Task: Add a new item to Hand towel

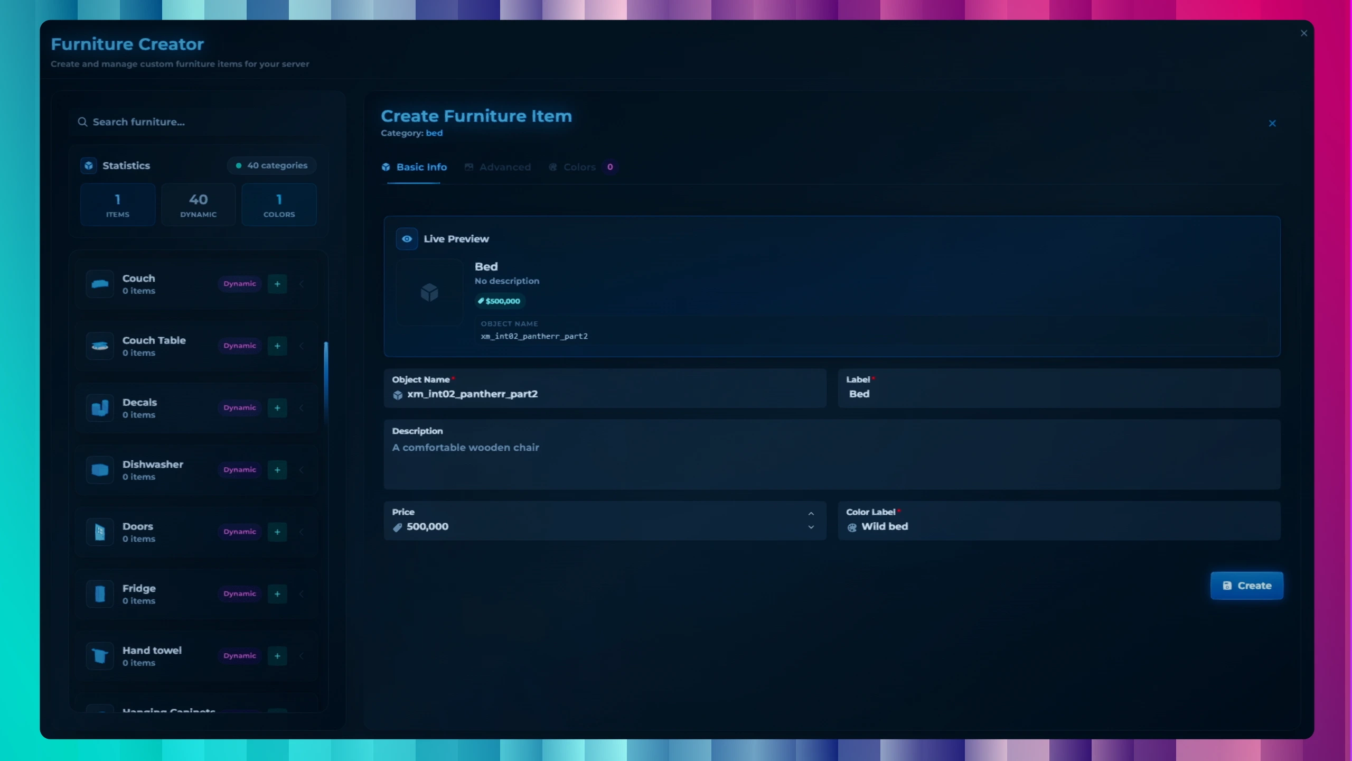Action: point(277,656)
